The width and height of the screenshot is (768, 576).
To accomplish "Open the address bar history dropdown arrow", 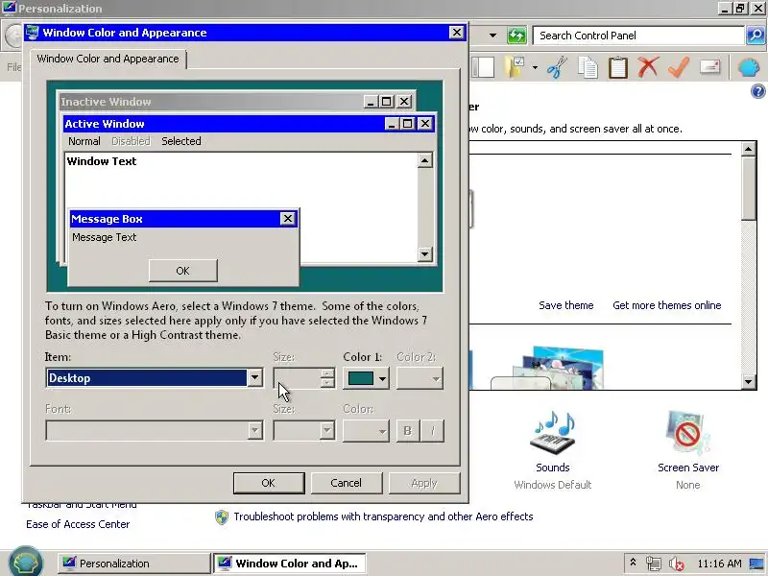I will point(493,36).
